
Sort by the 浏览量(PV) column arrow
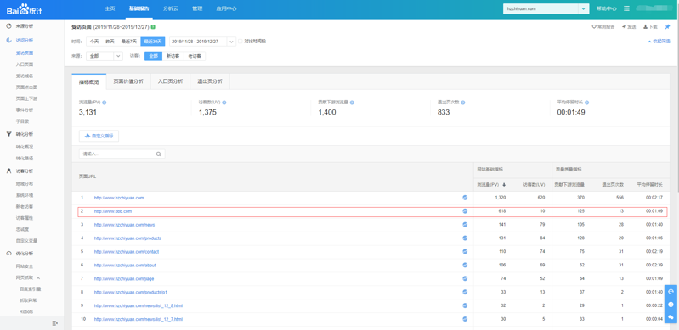[x=504, y=185]
